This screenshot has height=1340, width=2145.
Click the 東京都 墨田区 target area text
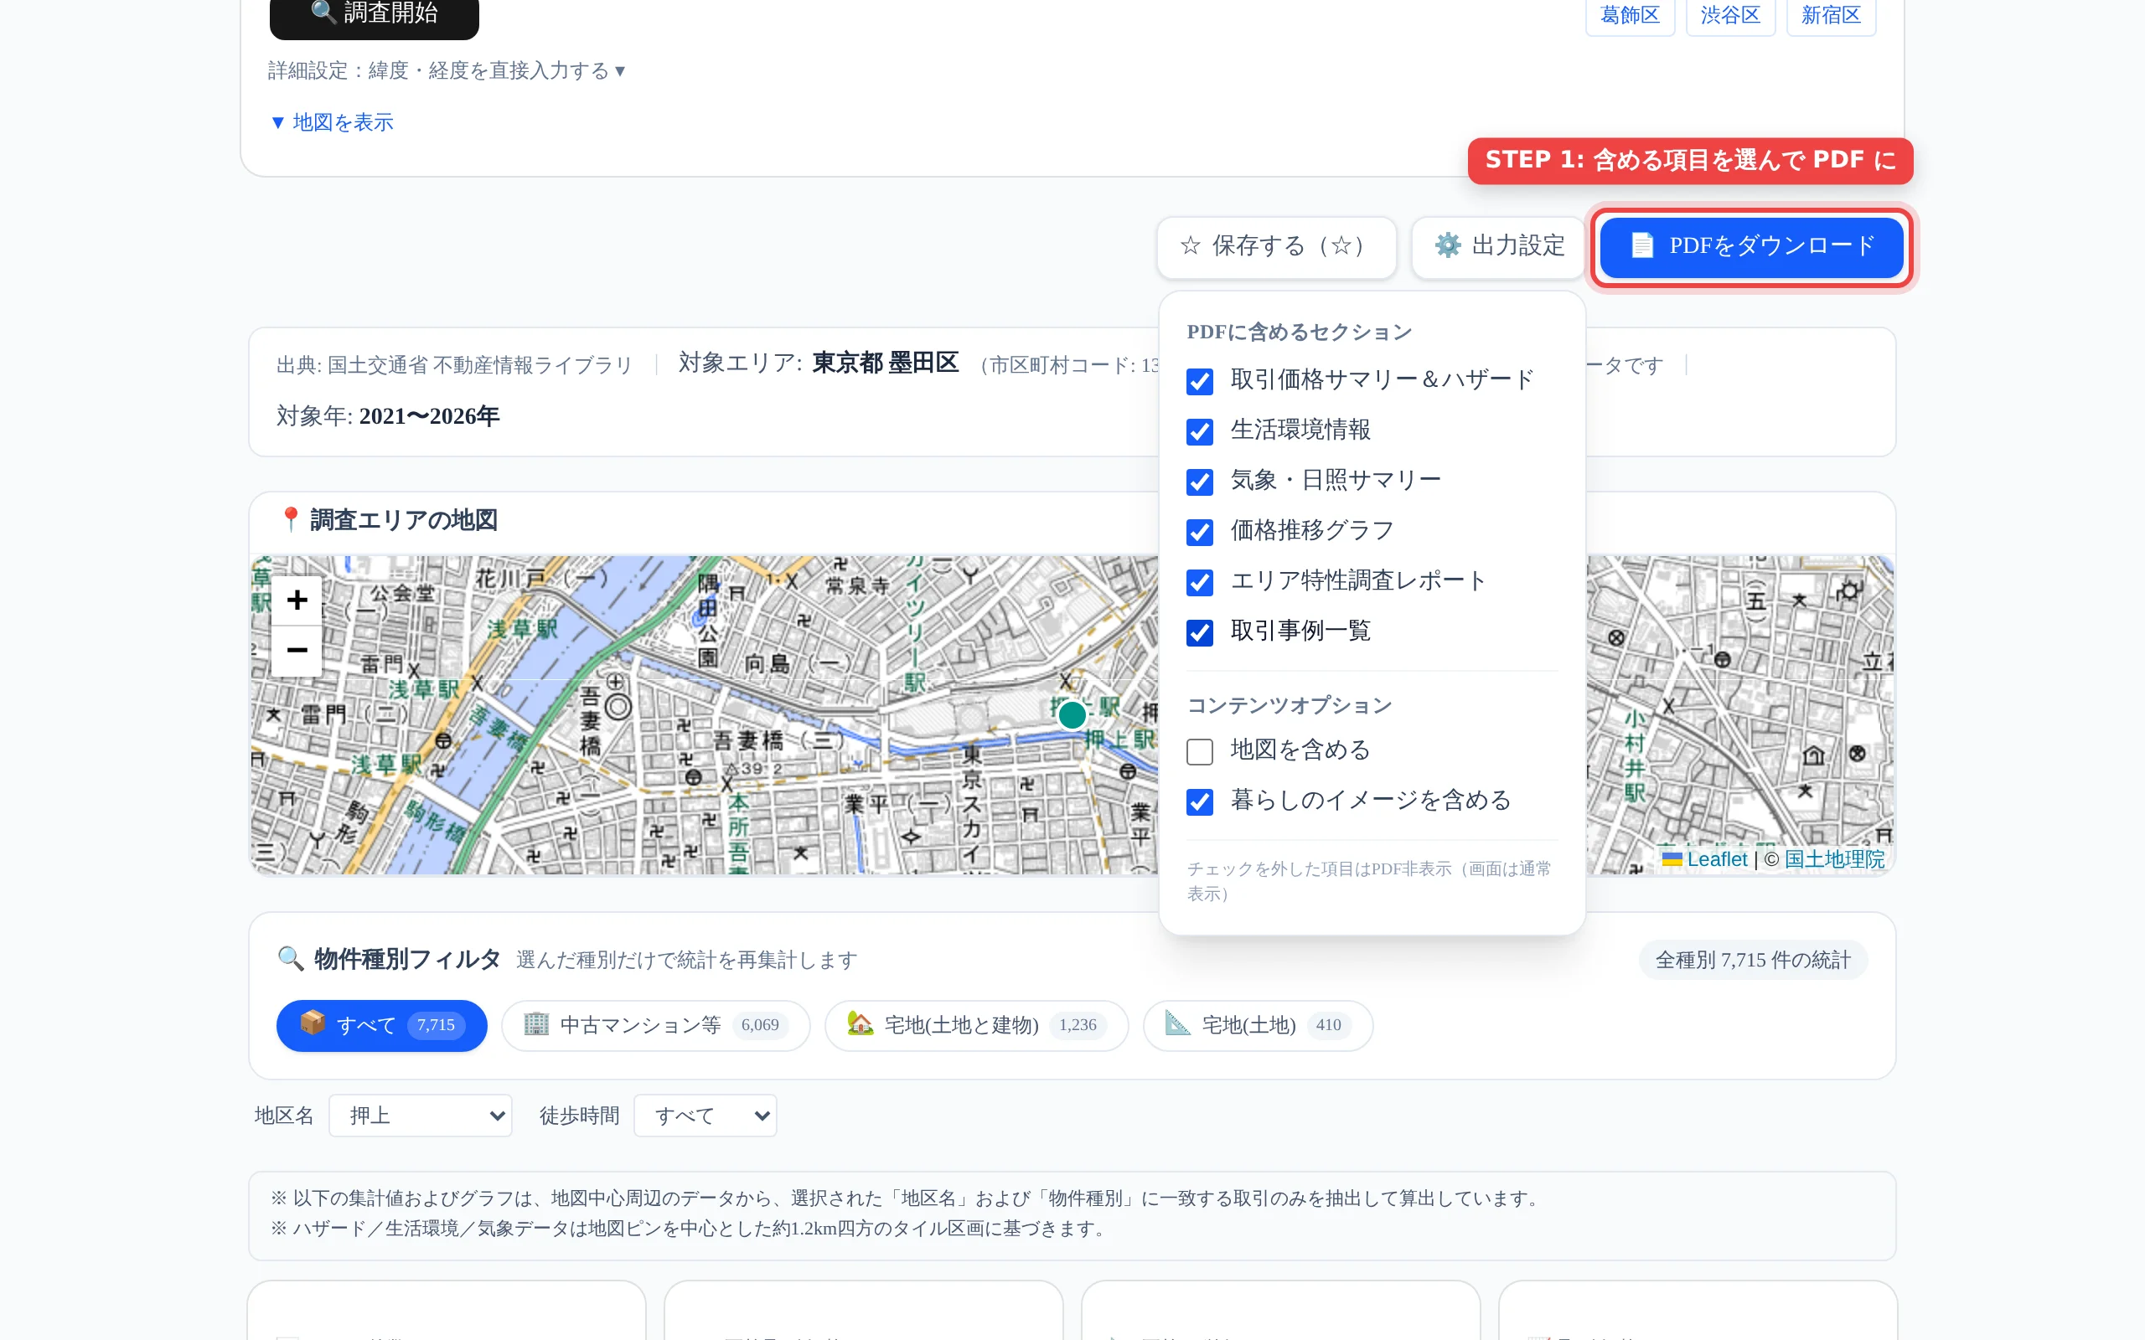pos(886,363)
